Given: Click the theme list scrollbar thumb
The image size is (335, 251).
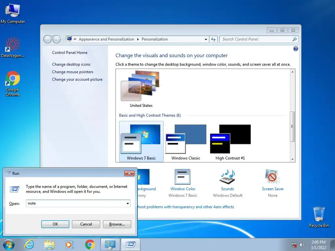Looking at the screenshot, I should [x=292, y=126].
